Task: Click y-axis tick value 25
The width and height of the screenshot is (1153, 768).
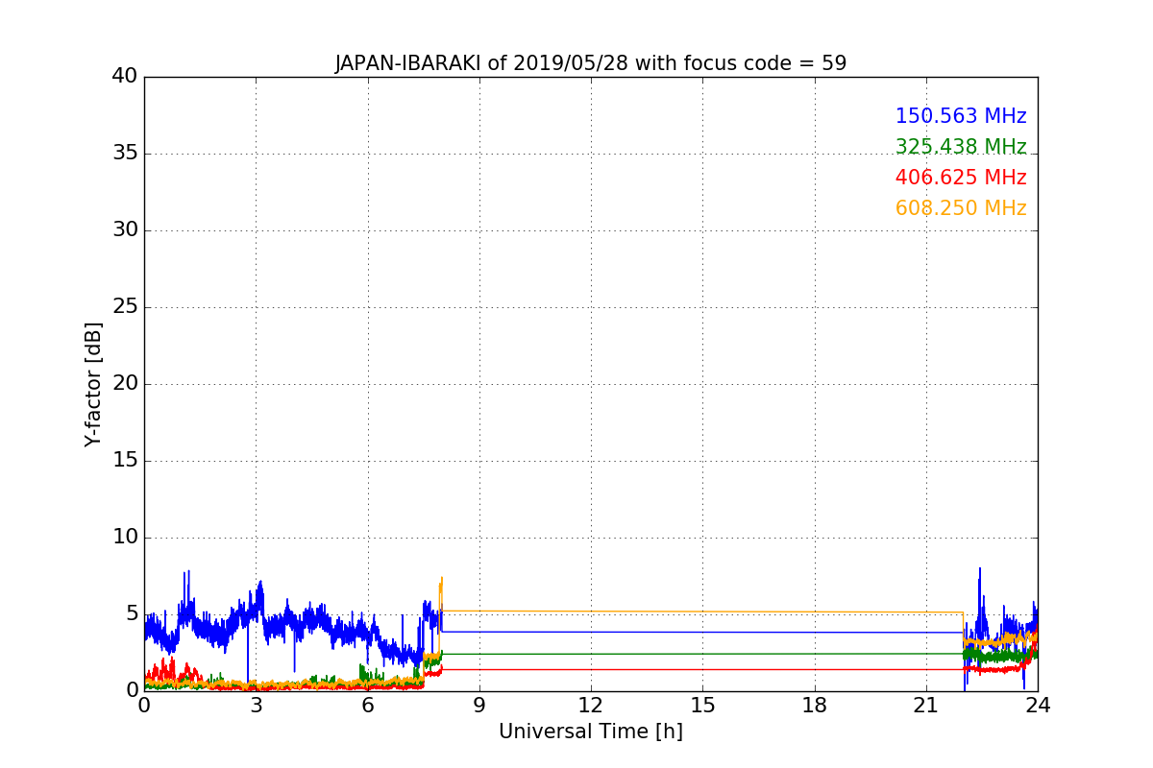Action: (x=125, y=307)
